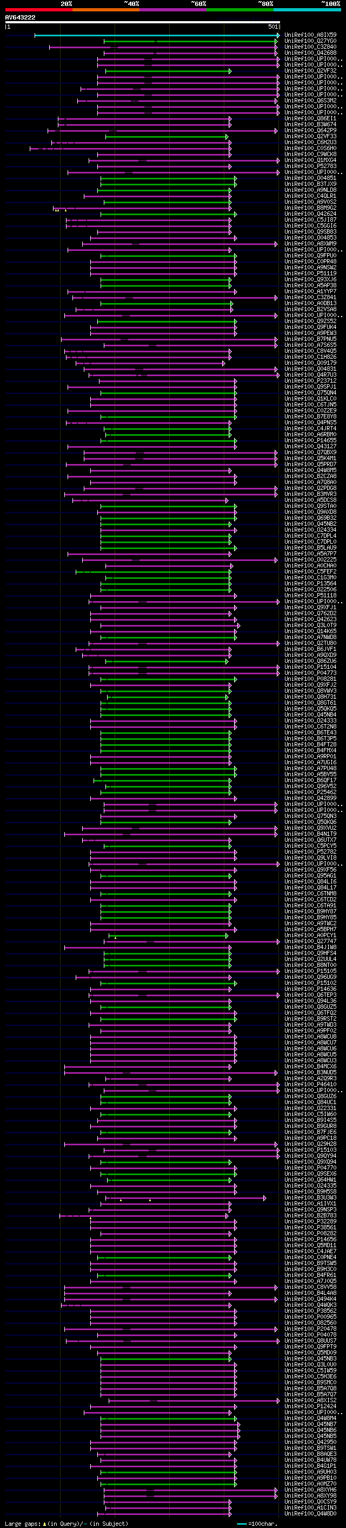Viewport: 346px width, 1528px height.
Task: Select the UniRef100_B4N1T9 label
Action: [310, 834]
